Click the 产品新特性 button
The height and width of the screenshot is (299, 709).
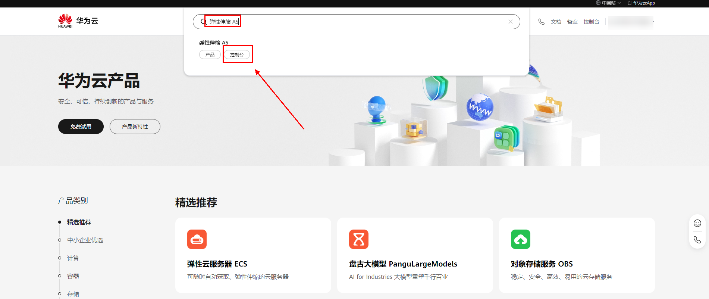(x=135, y=127)
